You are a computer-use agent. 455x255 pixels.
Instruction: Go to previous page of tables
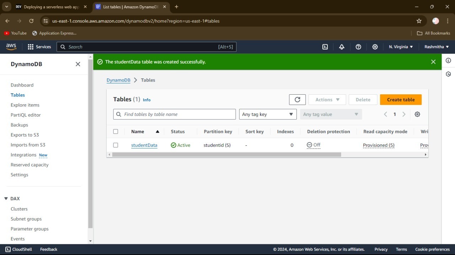tap(385, 114)
